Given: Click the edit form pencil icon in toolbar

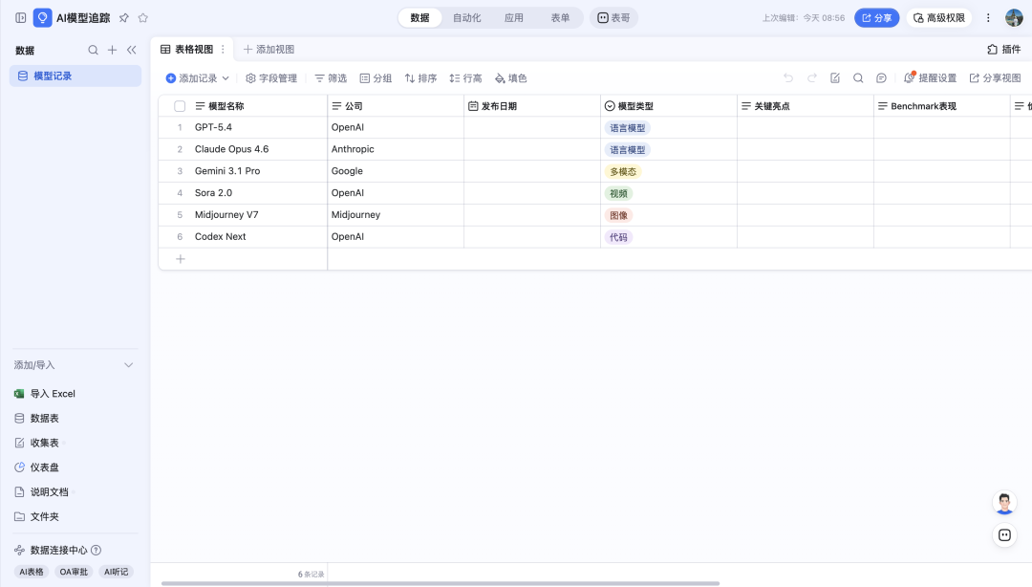Looking at the screenshot, I should click(834, 77).
